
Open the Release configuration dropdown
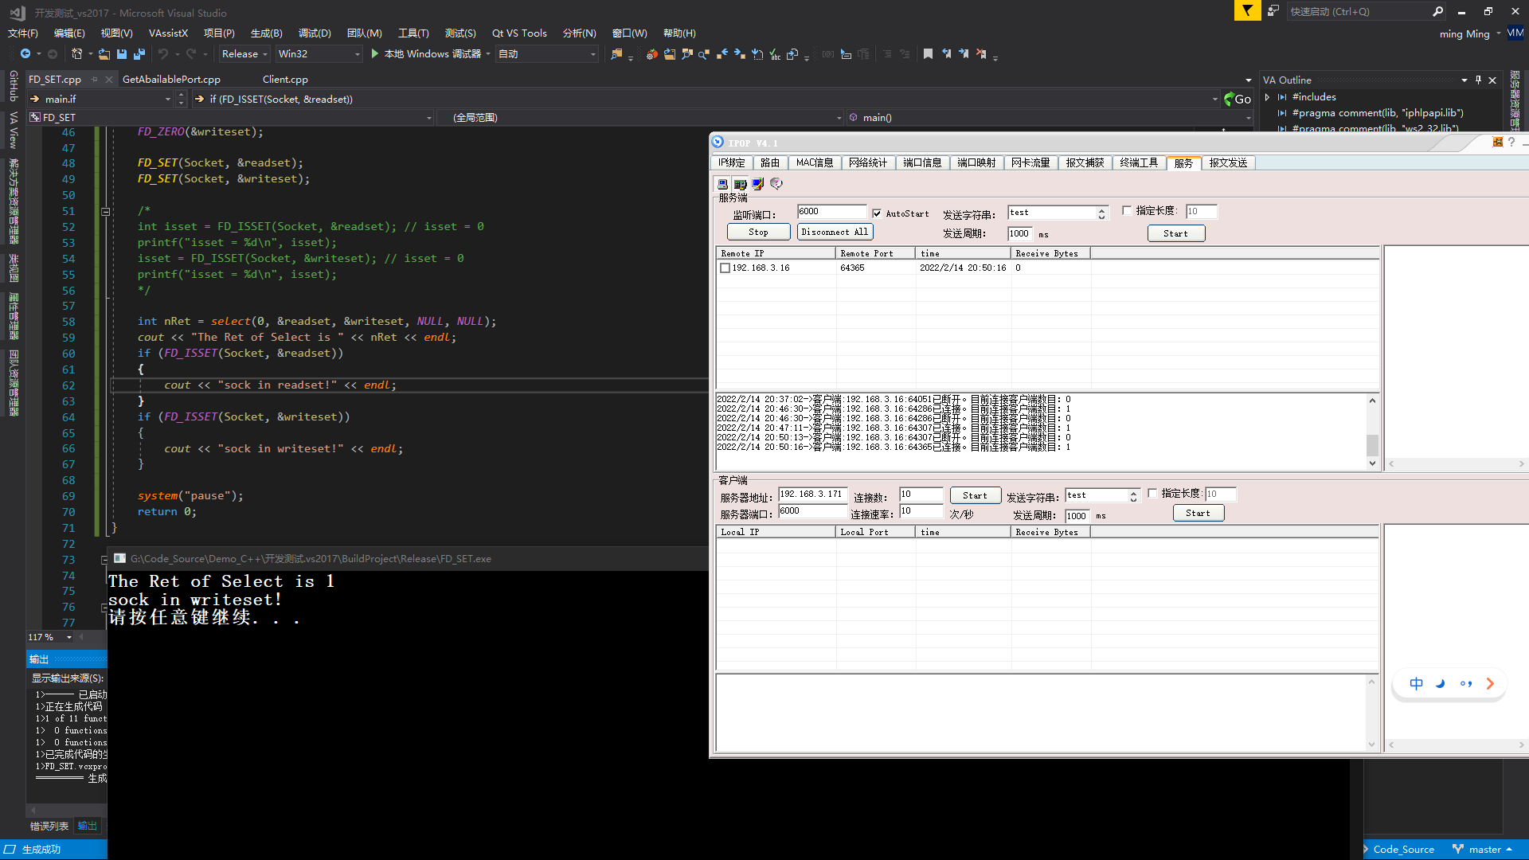click(x=244, y=54)
